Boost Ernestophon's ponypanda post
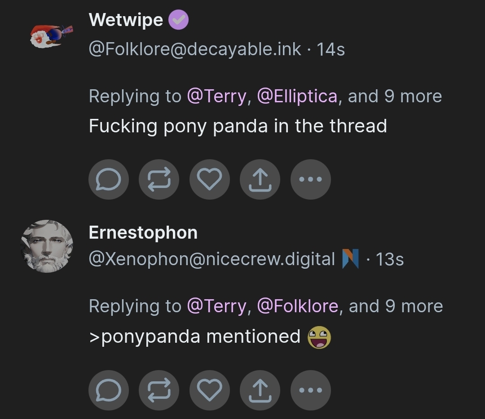This screenshot has width=485, height=419. [x=159, y=390]
